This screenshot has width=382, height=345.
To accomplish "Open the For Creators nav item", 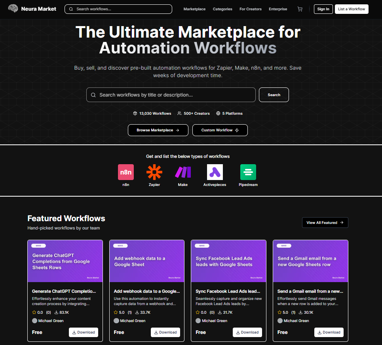I will click(251, 9).
